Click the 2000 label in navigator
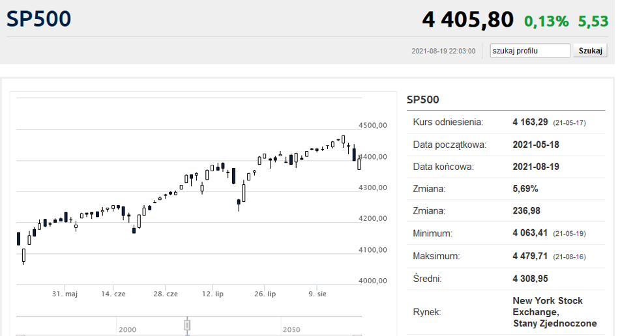 (127, 329)
